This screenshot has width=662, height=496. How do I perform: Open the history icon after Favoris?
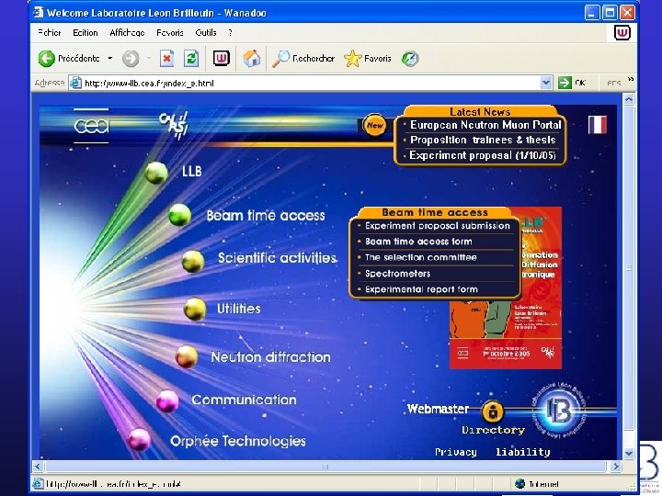(x=410, y=58)
